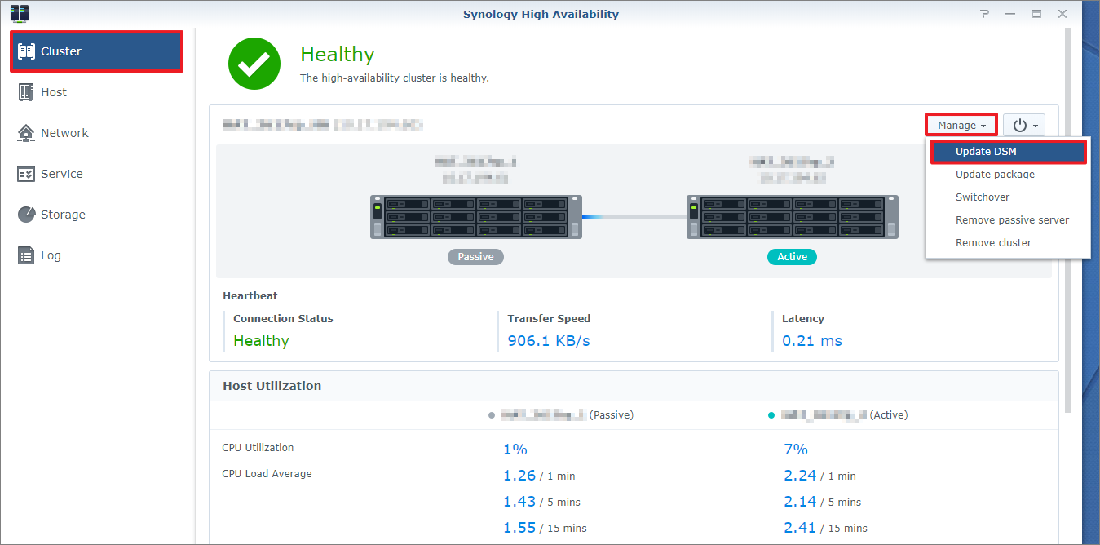Image resolution: width=1100 pixels, height=545 pixels.
Task: Open the Manage dropdown
Action: tap(961, 125)
